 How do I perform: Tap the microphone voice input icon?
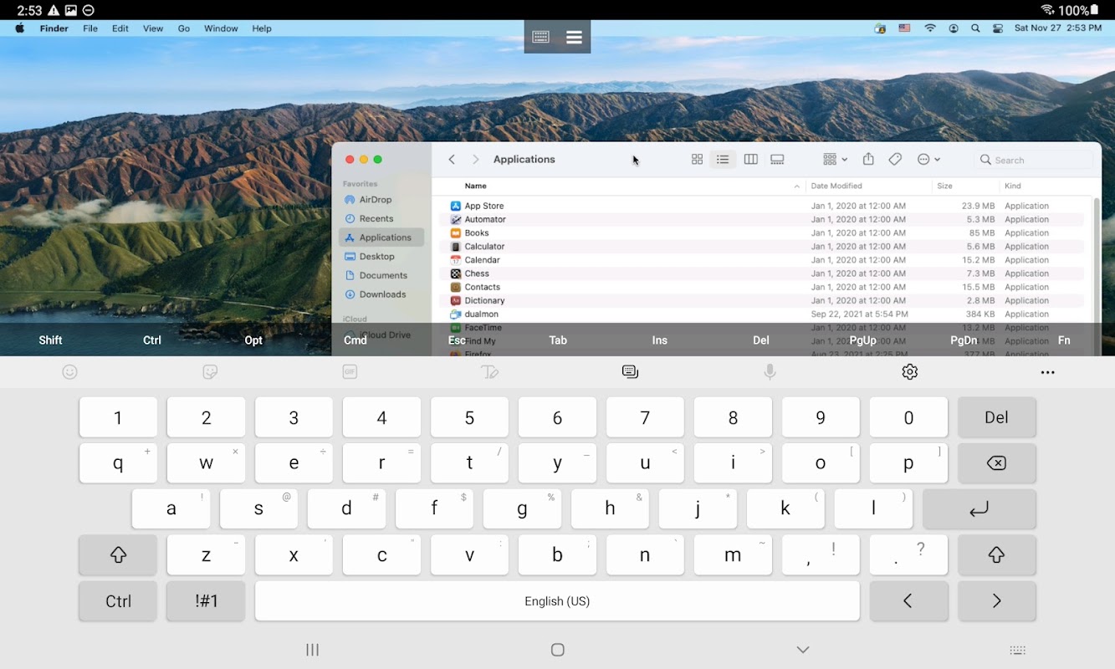(770, 372)
